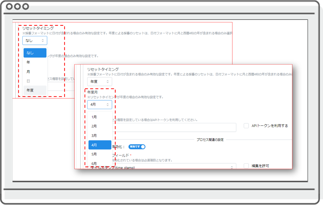Screen dimensions: 323x205
Task: Toggle the 有効です switch off
Action: point(137,147)
